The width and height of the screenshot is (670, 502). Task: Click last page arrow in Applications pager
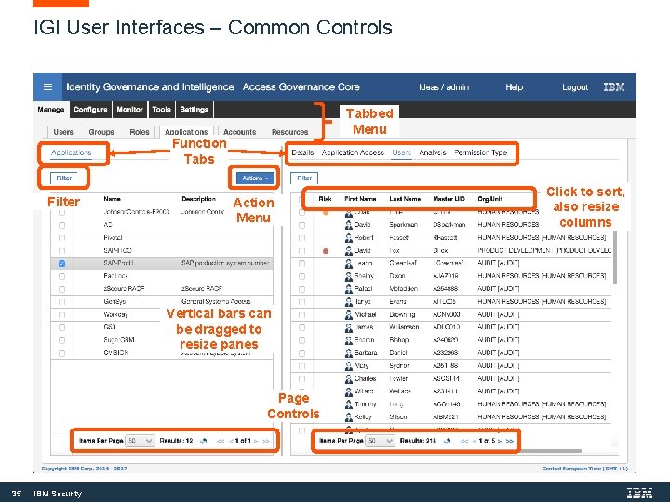click(x=266, y=441)
